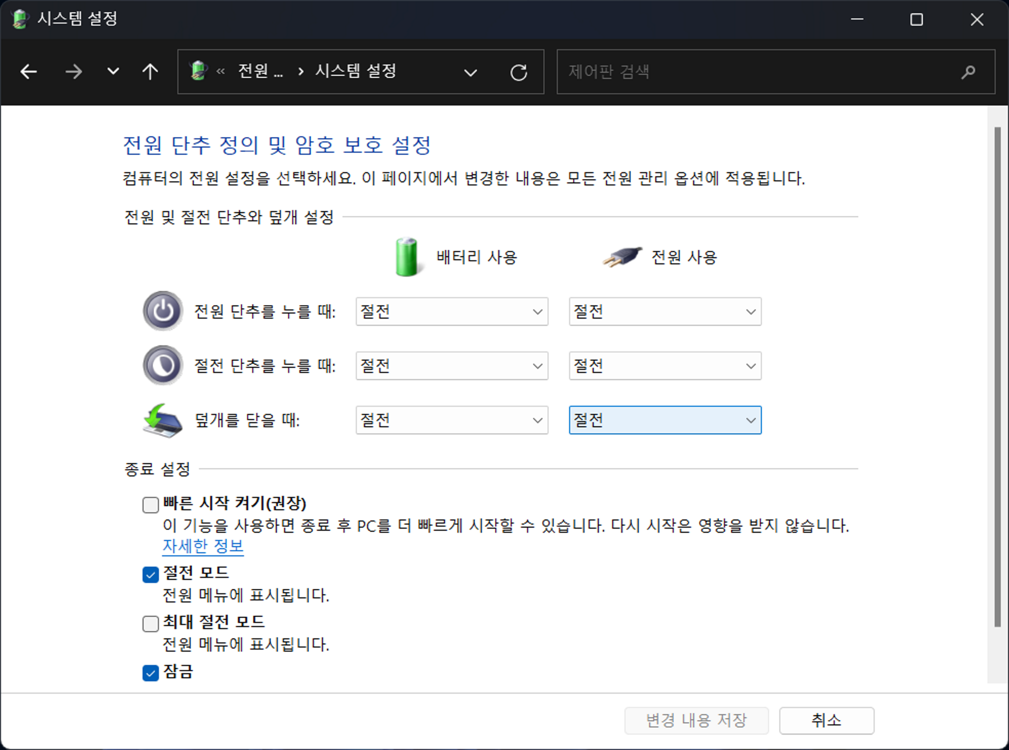Expand plugged-in dropdown for 덮개를 닫을 때

(x=665, y=420)
